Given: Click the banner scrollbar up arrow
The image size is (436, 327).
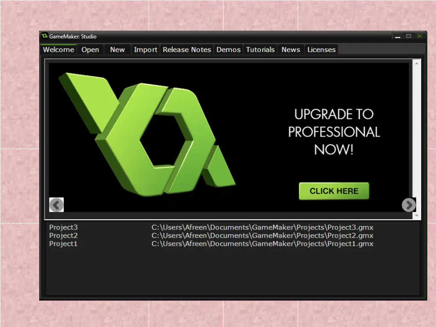Looking at the screenshot, I should coord(417,63).
